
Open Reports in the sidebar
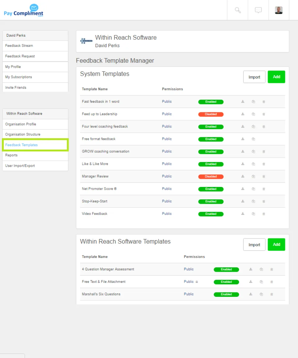coord(35,155)
